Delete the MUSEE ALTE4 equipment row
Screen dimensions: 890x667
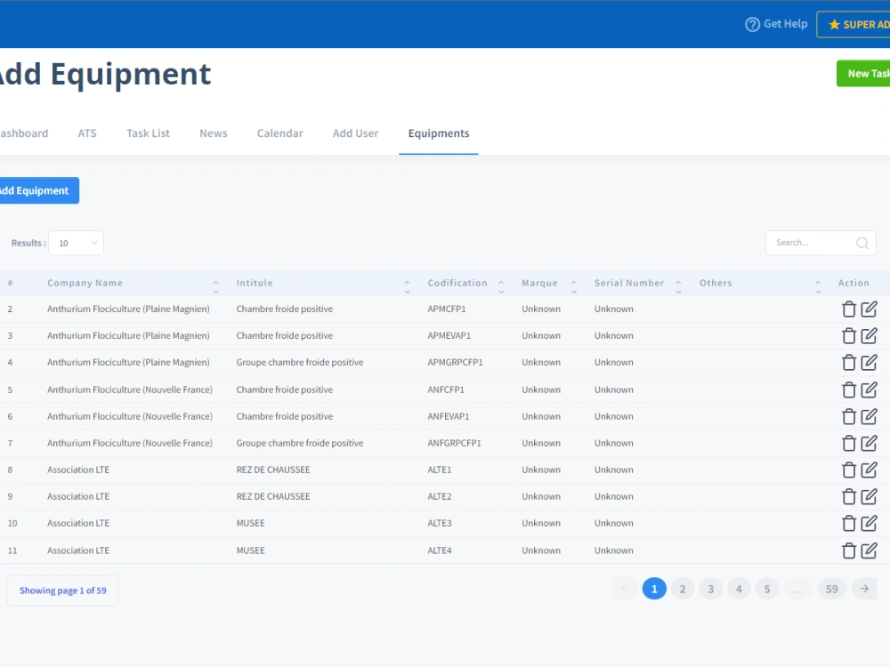click(x=849, y=550)
